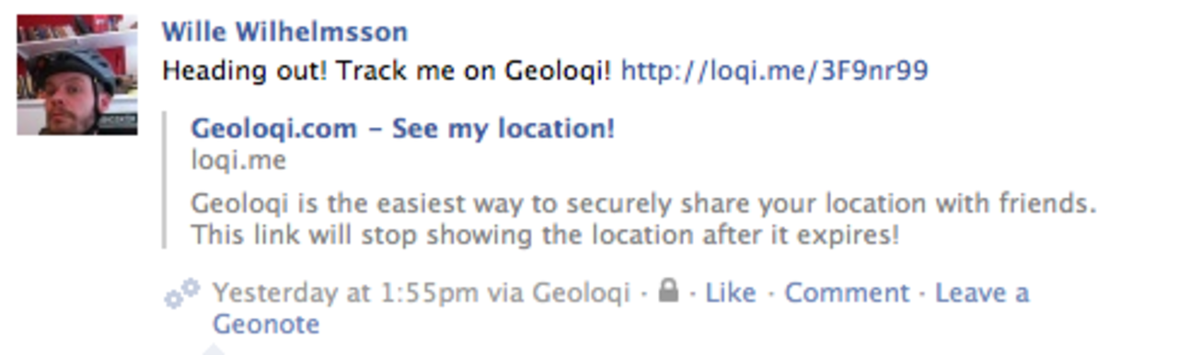Open Wille Wilhelmsson's profile name link
1178x355 pixels.
tap(285, 32)
